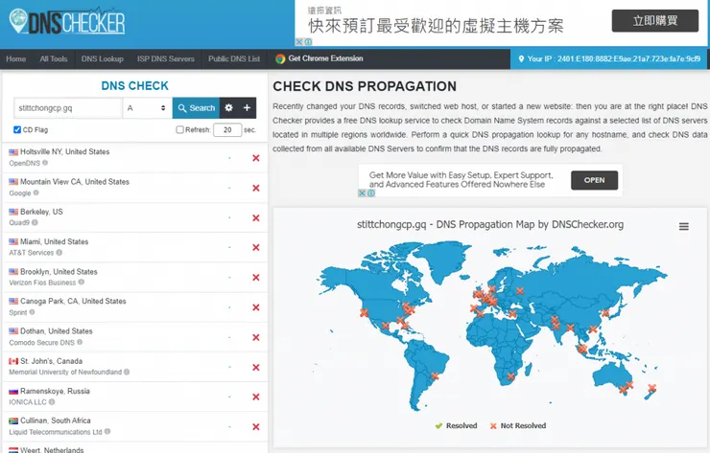This screenshot has width=710, height=453.
Task: Click Not Resolved marker on Russia
Action: tap(520, 291)
